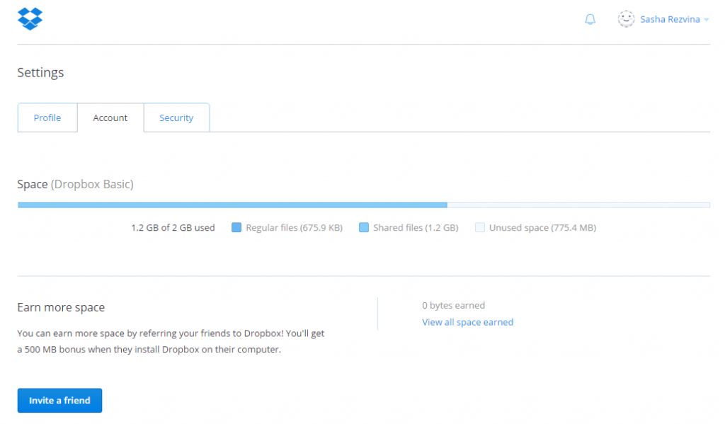Click the Unused space pale square icon
Image resolution: width=725 pixels, height=424 pixels.
(x=480, y=227)
